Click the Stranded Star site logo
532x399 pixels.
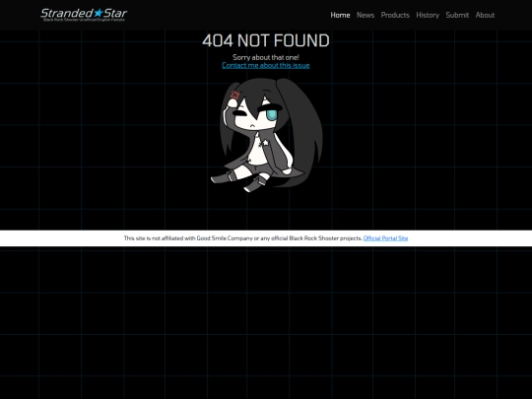pyautogui.click(x=84, y=15)
